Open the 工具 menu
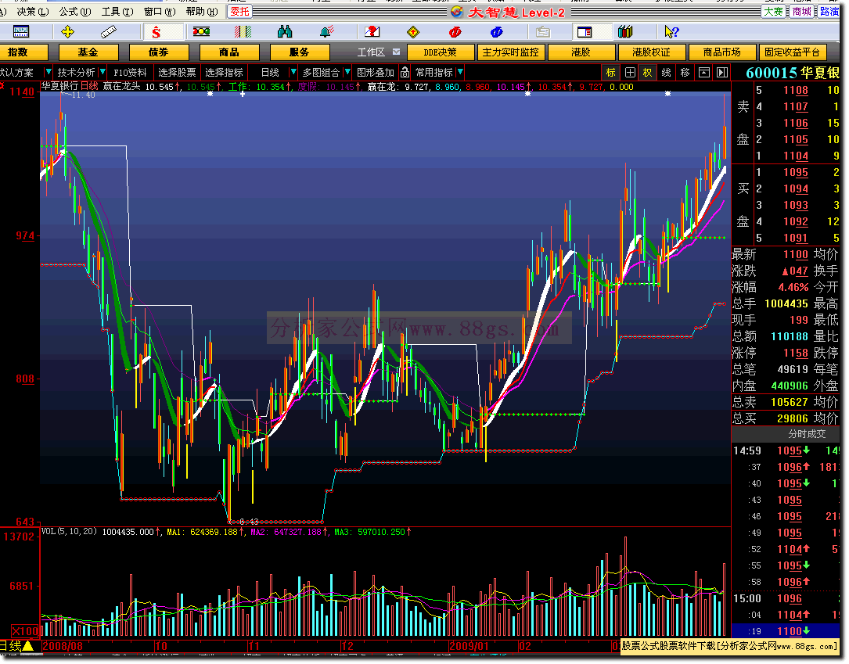 pyautogui.click(x=117, y=12)
